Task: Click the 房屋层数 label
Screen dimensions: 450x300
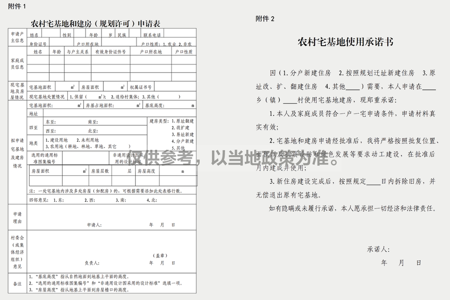Action: [100, 171]
